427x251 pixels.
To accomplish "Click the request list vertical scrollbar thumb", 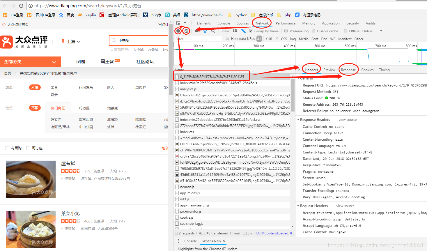I will [x=293, y=95].
